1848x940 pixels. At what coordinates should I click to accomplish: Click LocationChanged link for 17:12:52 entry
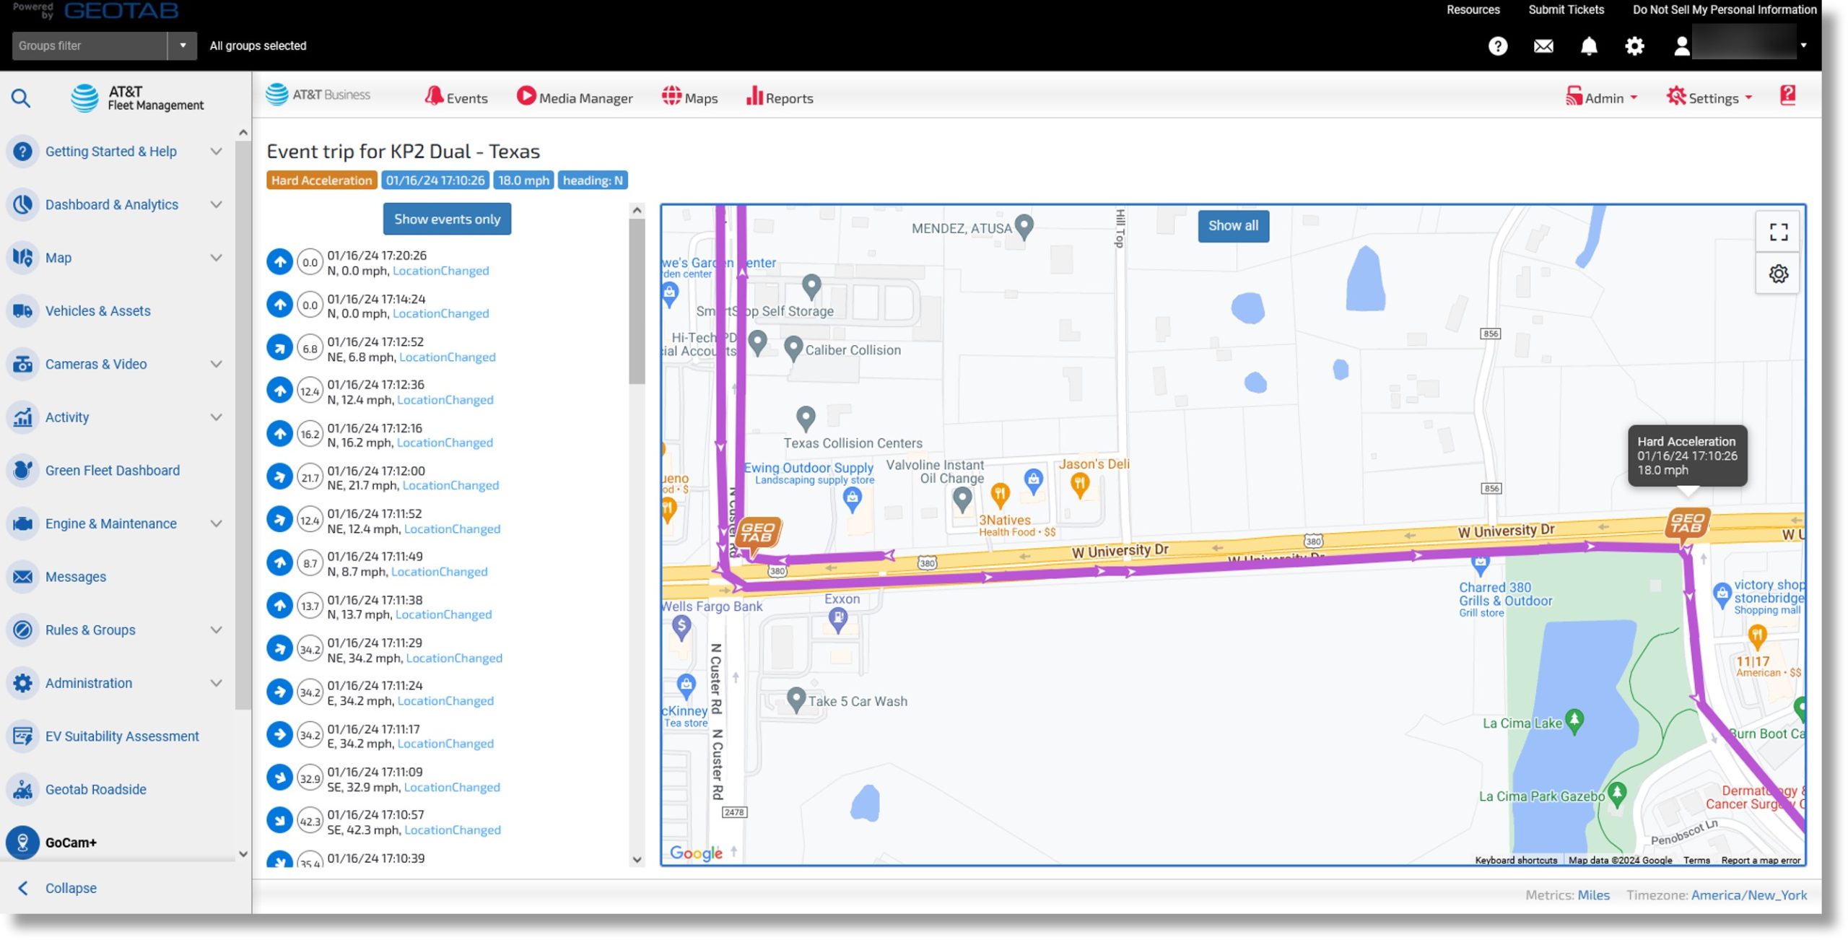pos(448,357)
